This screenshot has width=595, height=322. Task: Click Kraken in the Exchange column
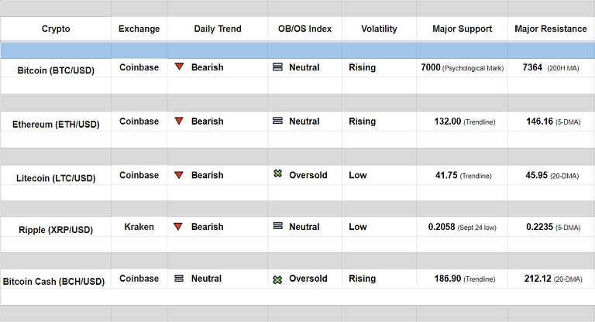[x=139, y=227]
